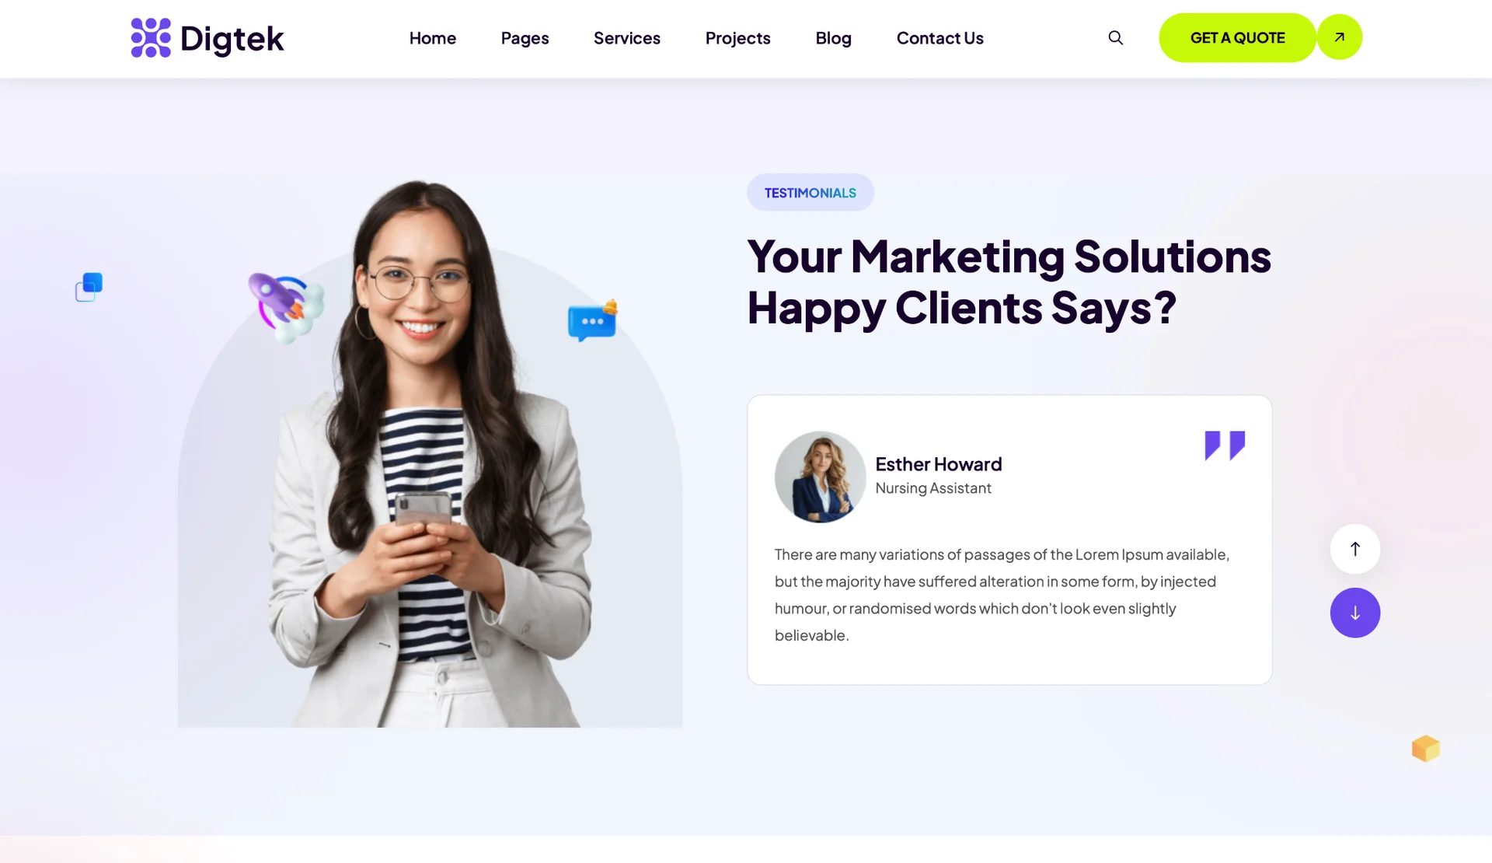1492x863 pixels.
Task: Click the TESTIMONIALS badge
Action: [x=810, y=192]
